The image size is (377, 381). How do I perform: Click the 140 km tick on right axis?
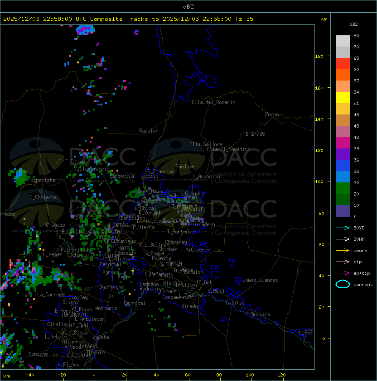[x=319, y=119]
